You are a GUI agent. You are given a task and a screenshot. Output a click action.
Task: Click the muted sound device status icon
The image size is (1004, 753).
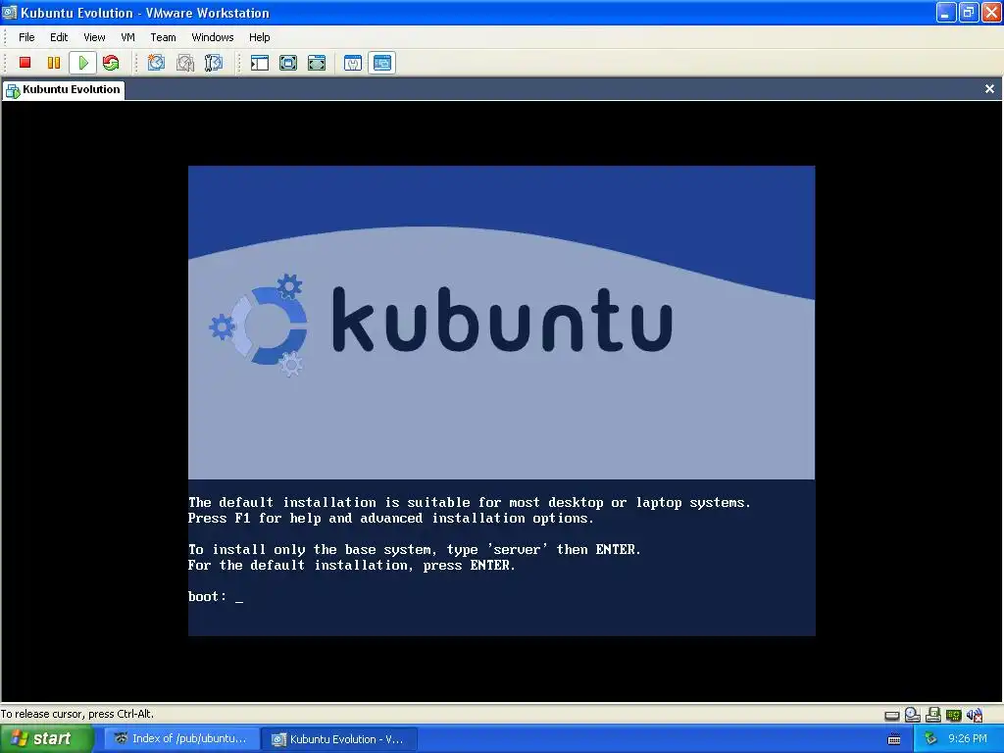(x=975, y=715)
